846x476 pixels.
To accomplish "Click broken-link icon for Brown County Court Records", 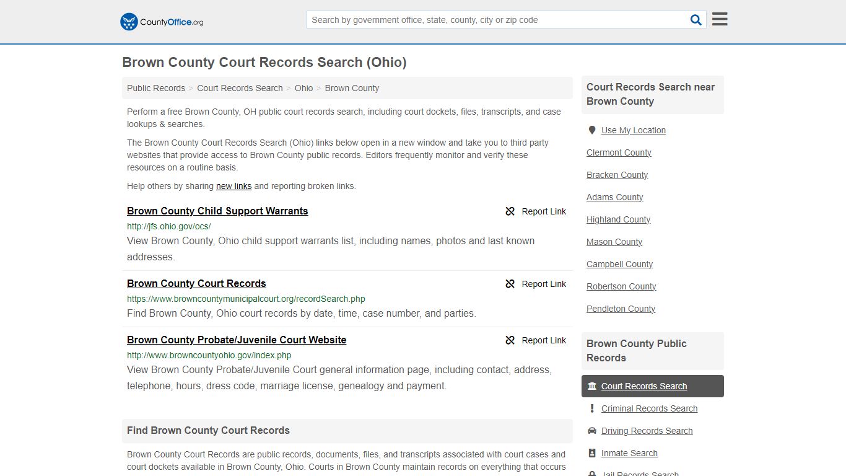I will (x=510, y=284).
